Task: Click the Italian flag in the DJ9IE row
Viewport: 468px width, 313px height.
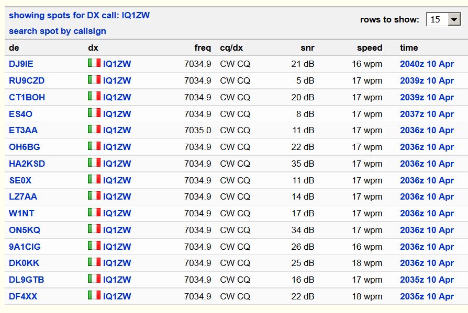Action: click(94, 63)
